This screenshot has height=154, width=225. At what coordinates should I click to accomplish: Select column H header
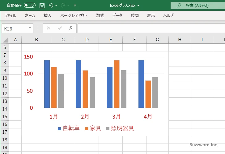click(180, 40)
